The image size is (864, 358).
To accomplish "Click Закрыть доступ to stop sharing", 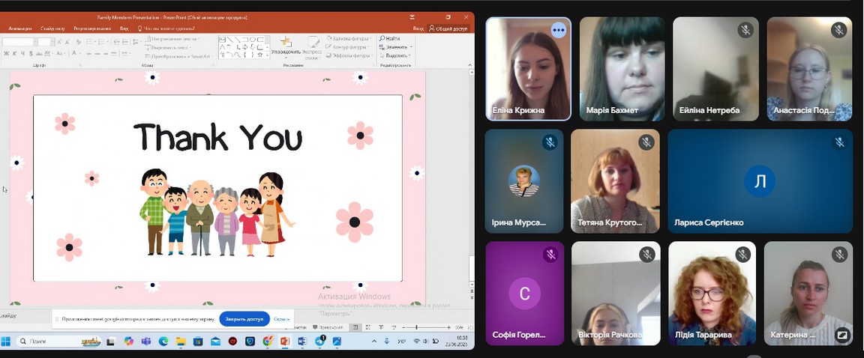I will (x=244, y=319).
